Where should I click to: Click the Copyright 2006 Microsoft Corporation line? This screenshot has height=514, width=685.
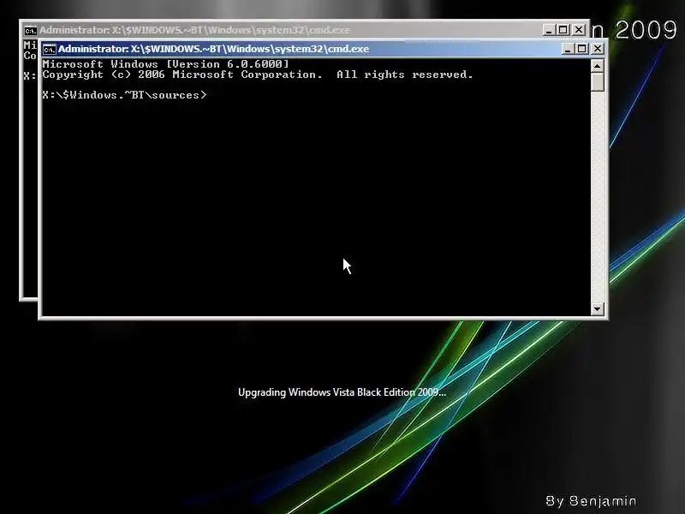[258, 75]
